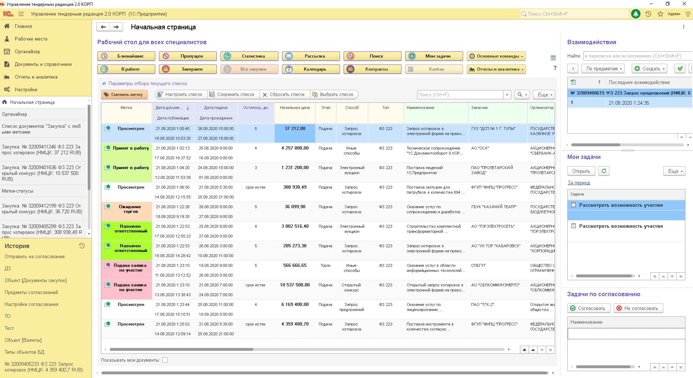Click the favorites star icon

[660, 14]
